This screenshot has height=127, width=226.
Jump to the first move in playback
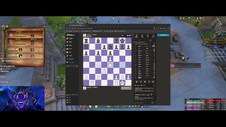point(137,82)
